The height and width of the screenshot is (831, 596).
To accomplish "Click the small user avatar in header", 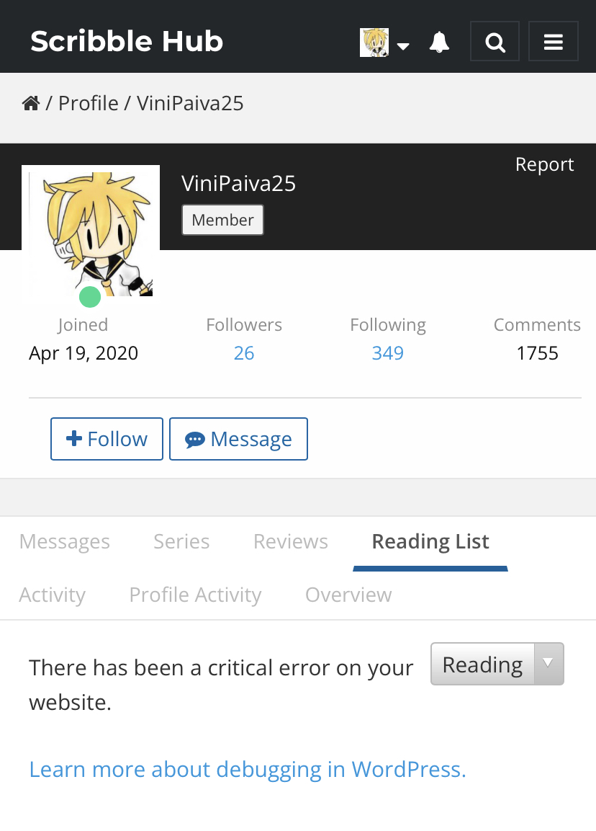I will (x=374, y=43).
